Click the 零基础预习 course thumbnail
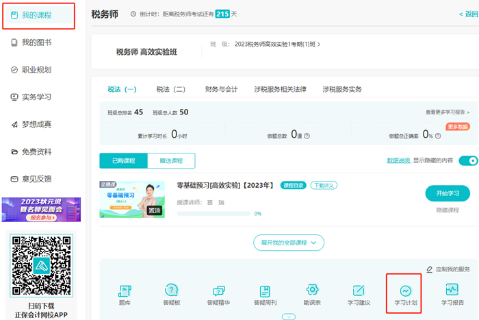The width and height of the screenshot is (479, 320). 132,199
